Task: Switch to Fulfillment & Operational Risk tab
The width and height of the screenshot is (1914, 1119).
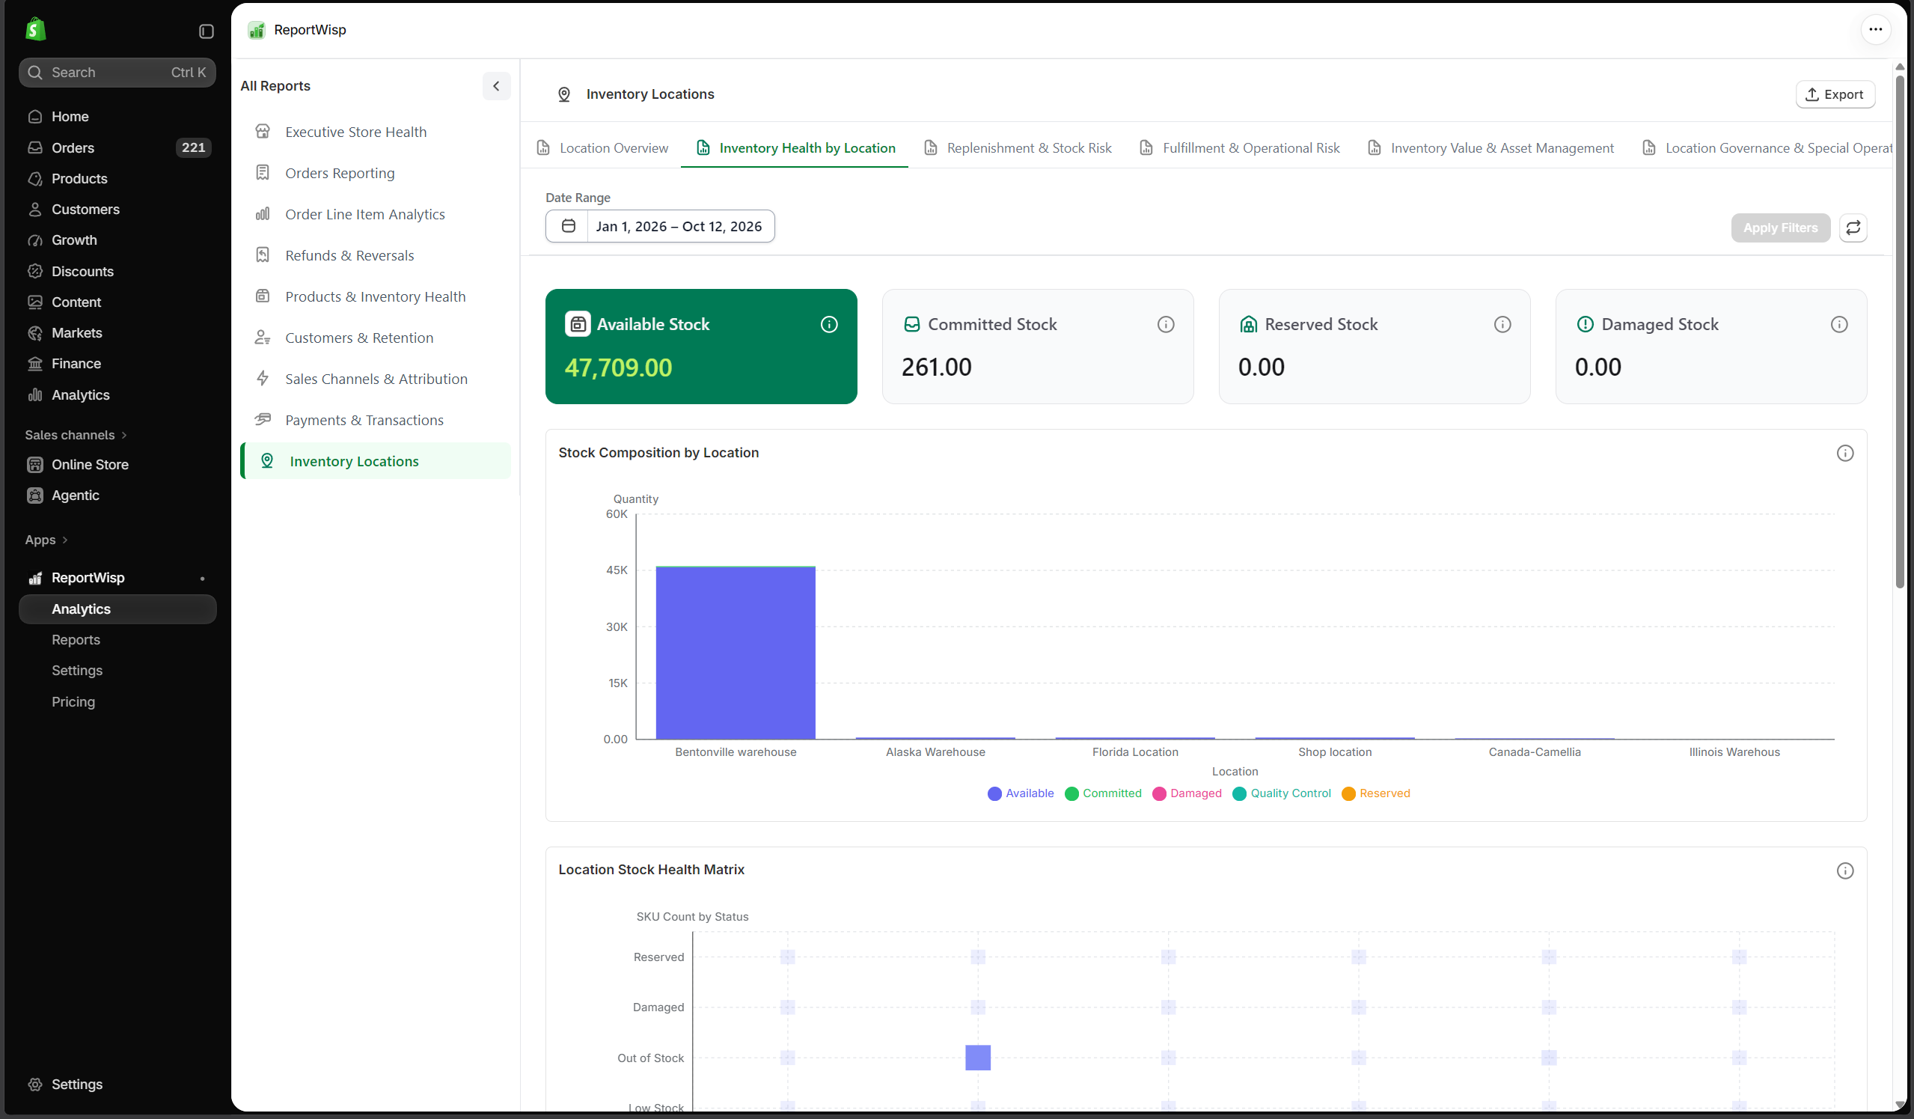Action: tap(1240, 148)
